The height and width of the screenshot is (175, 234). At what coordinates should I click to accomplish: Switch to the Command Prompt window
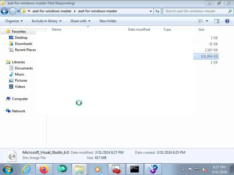pyautogui.click(x=135, y=169)
